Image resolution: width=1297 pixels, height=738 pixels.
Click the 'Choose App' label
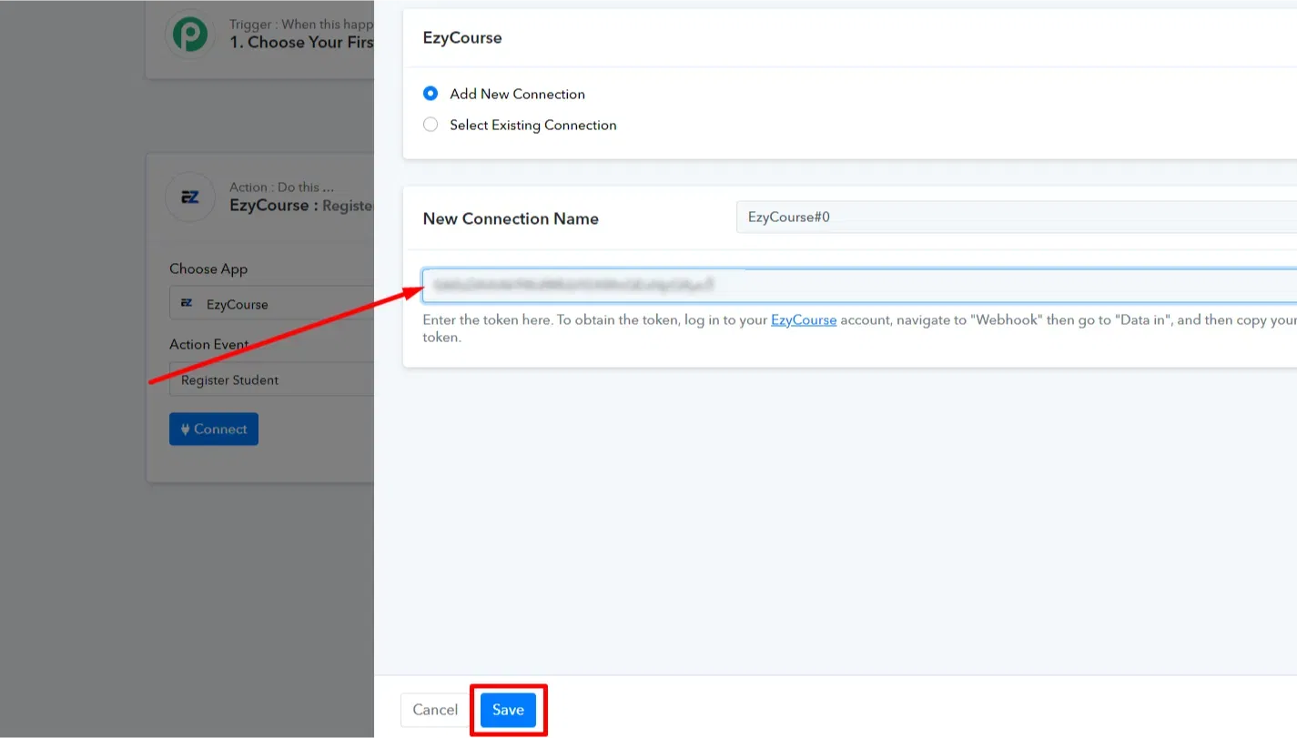click(x=208, y=268)
